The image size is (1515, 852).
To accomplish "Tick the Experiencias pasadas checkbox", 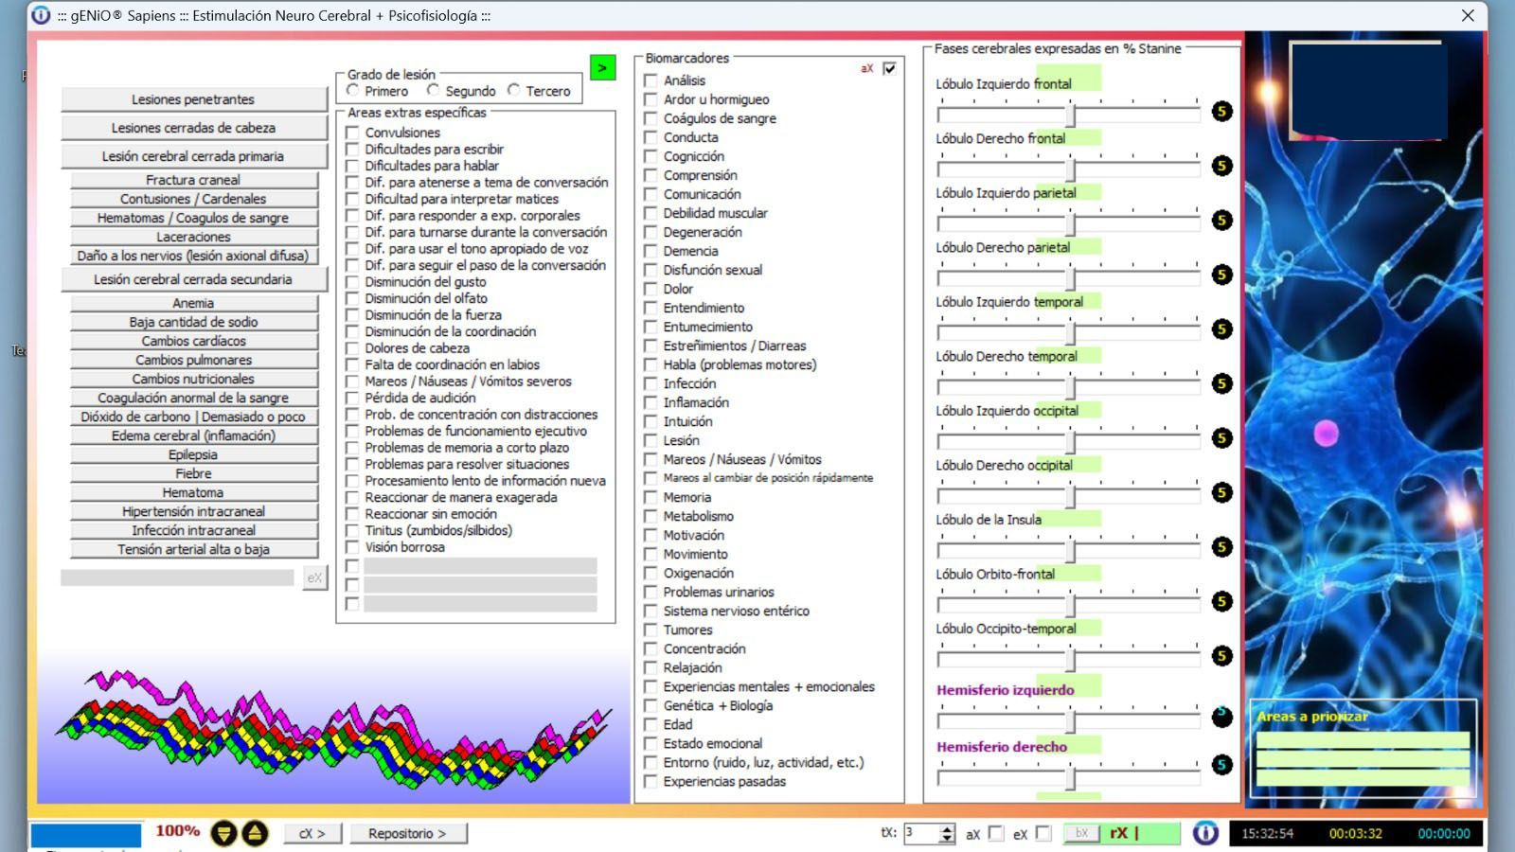I will click(x=651, y=781).
